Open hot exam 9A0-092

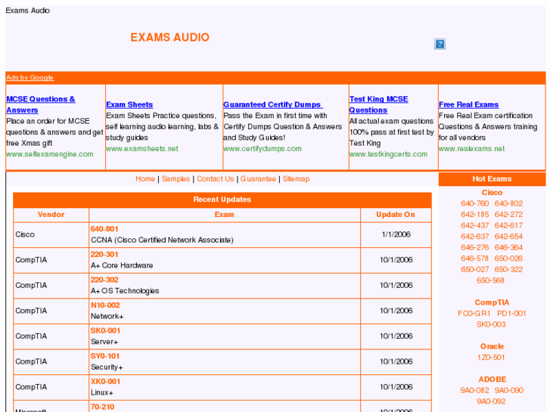[491, 401]
